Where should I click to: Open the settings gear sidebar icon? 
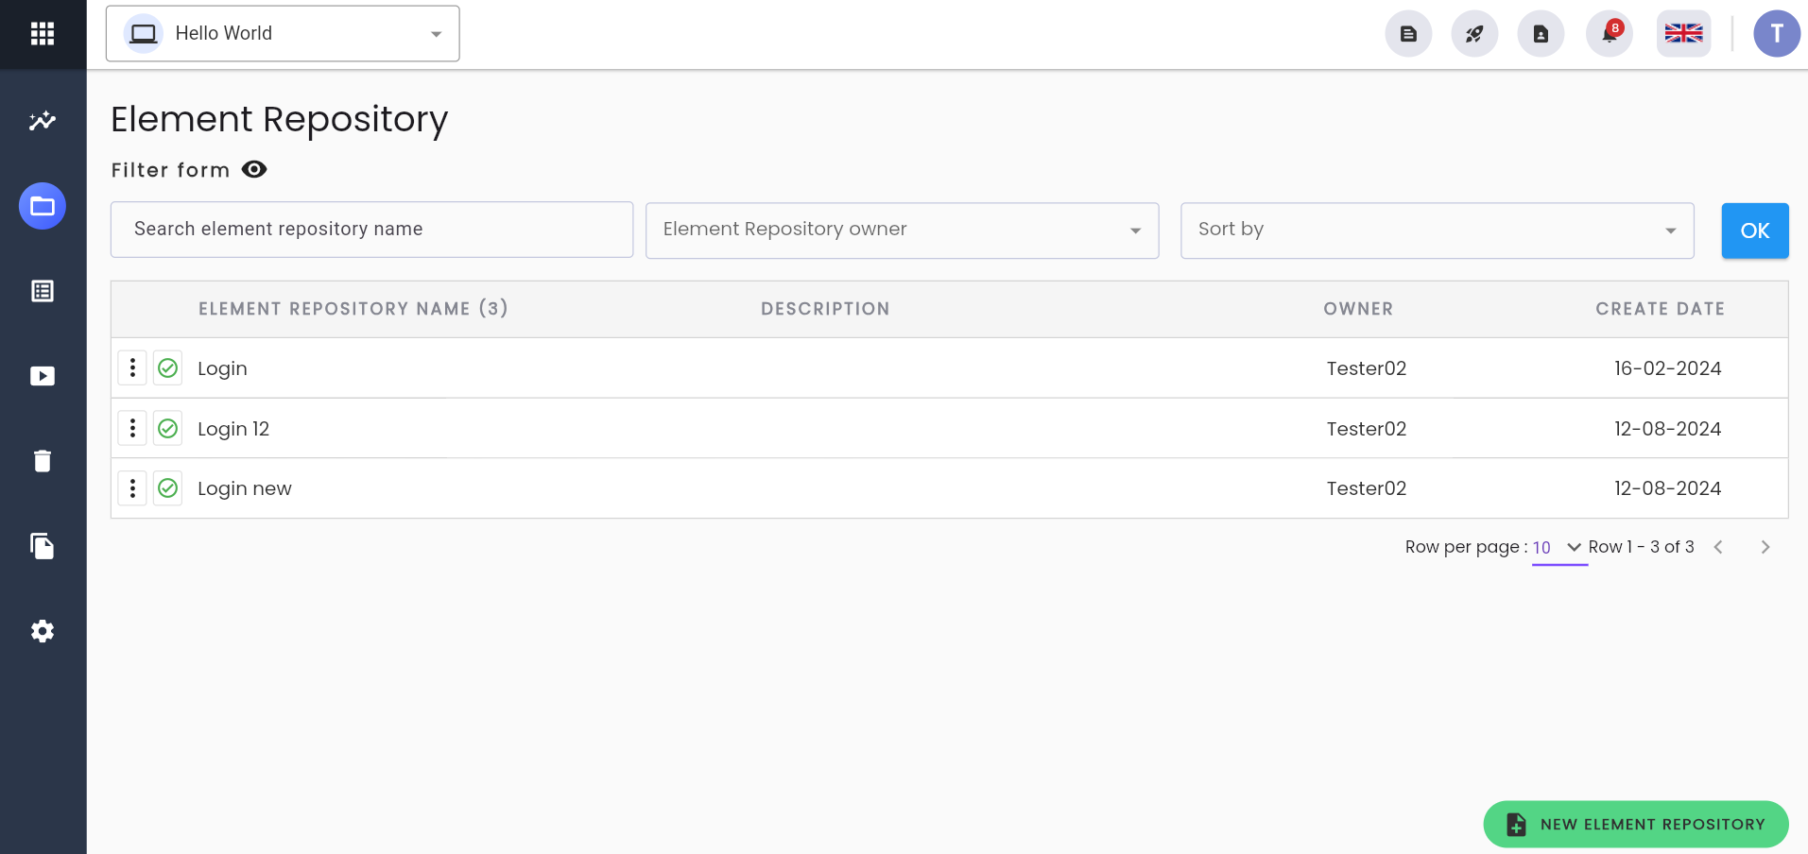(x=43, y=631)
